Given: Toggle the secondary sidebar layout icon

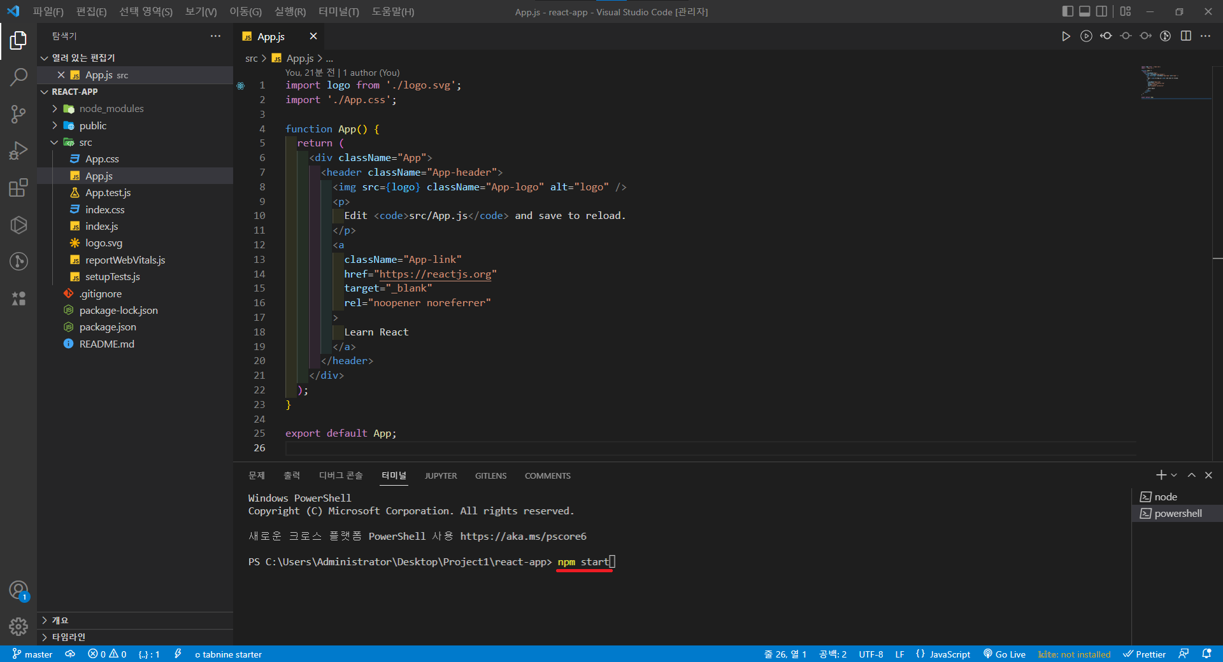Looking at the screenshot, I should [1101, 11].
